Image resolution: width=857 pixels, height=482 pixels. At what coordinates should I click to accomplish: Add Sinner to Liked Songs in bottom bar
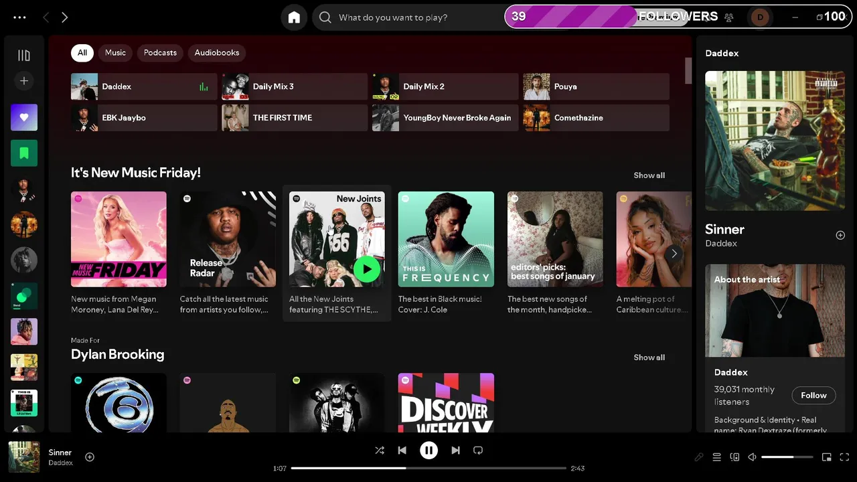pos(90,457)
